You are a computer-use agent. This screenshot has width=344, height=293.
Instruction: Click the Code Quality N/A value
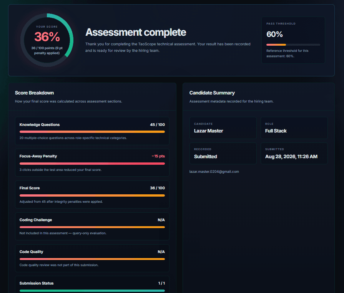pyautogui.click(x=161, y=252)
